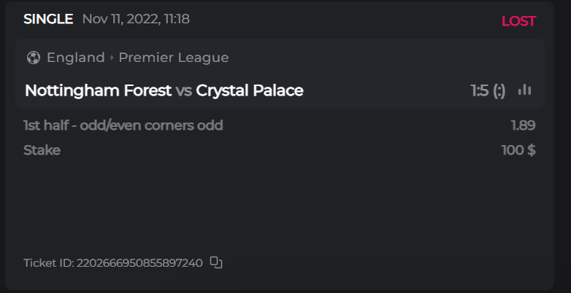Click the 'vs' text between teams

(x=184, y=90)
